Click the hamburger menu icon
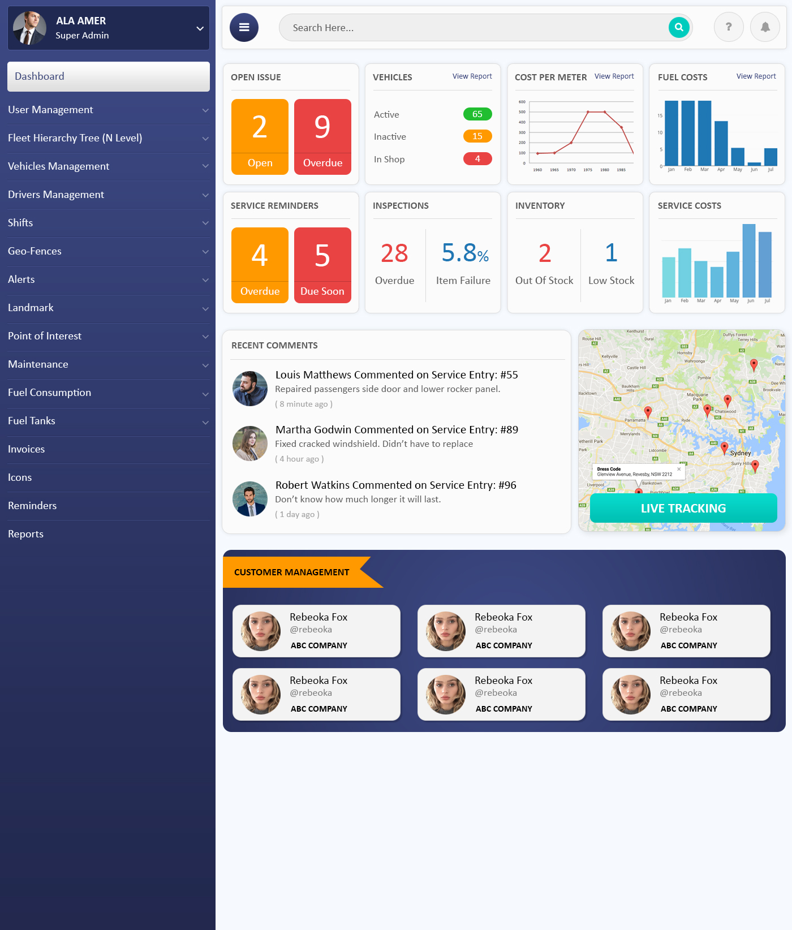792x930 pixels. point(244,27)
